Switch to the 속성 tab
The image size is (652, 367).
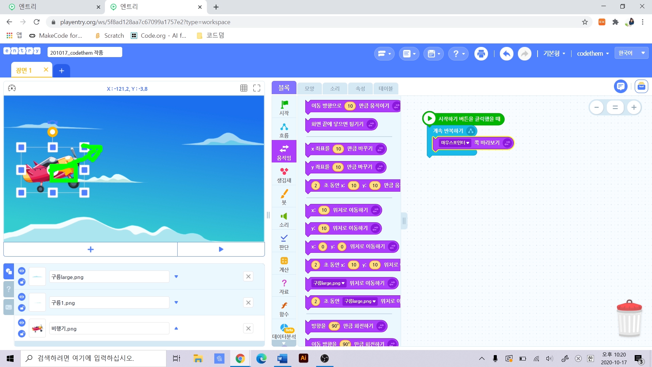[360, 89]
